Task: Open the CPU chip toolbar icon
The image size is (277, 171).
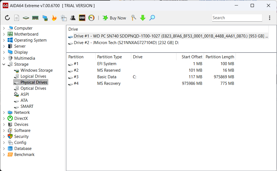Action: (26, 18)
